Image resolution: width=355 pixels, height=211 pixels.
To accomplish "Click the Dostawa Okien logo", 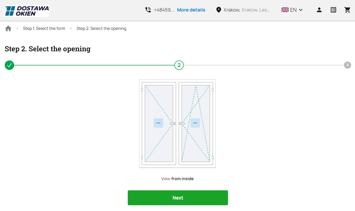I will (27, 10).
